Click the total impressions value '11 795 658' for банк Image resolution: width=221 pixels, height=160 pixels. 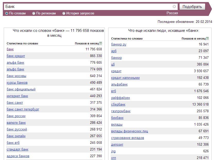[94, 49]
